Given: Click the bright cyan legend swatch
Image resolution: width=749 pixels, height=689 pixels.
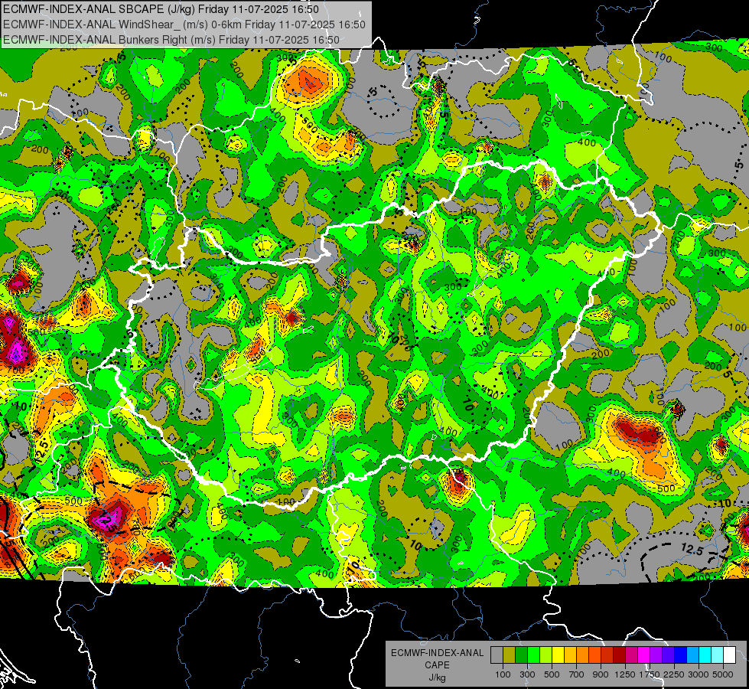Looking at the screenshot, I should coord(705,655).
